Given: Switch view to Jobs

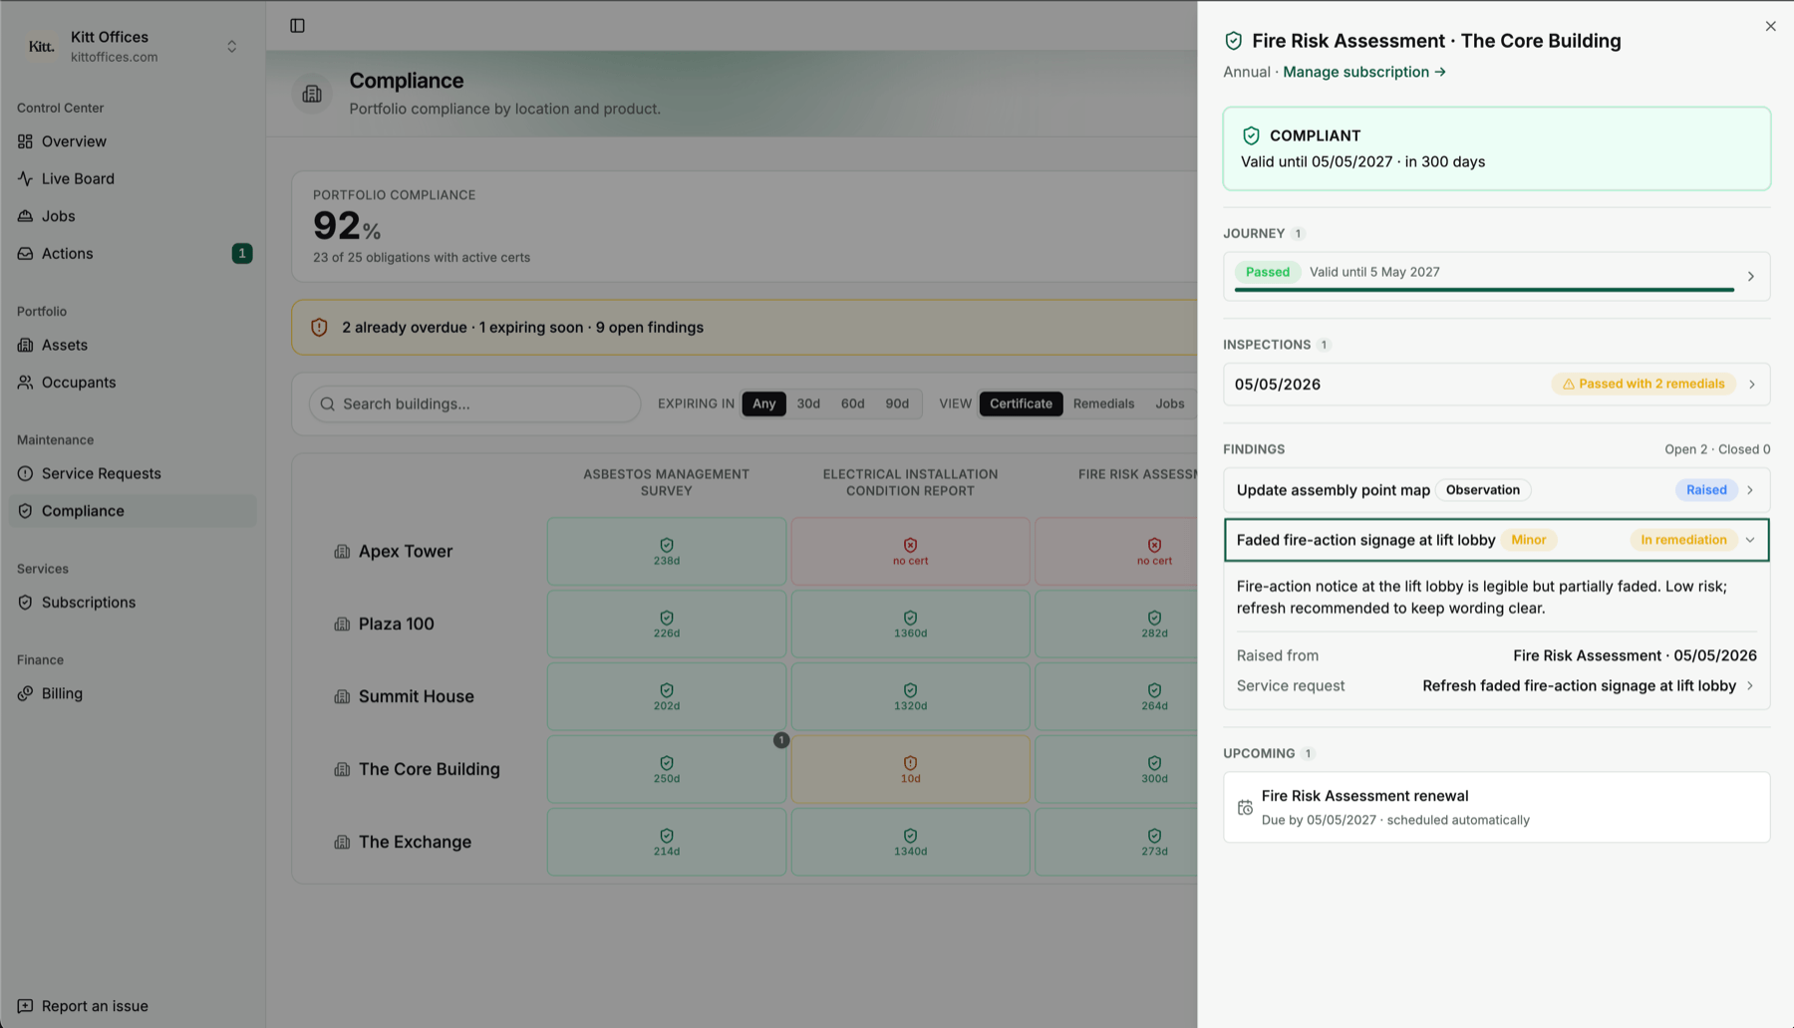Looking at the screenshot, I should [1170, 403].
